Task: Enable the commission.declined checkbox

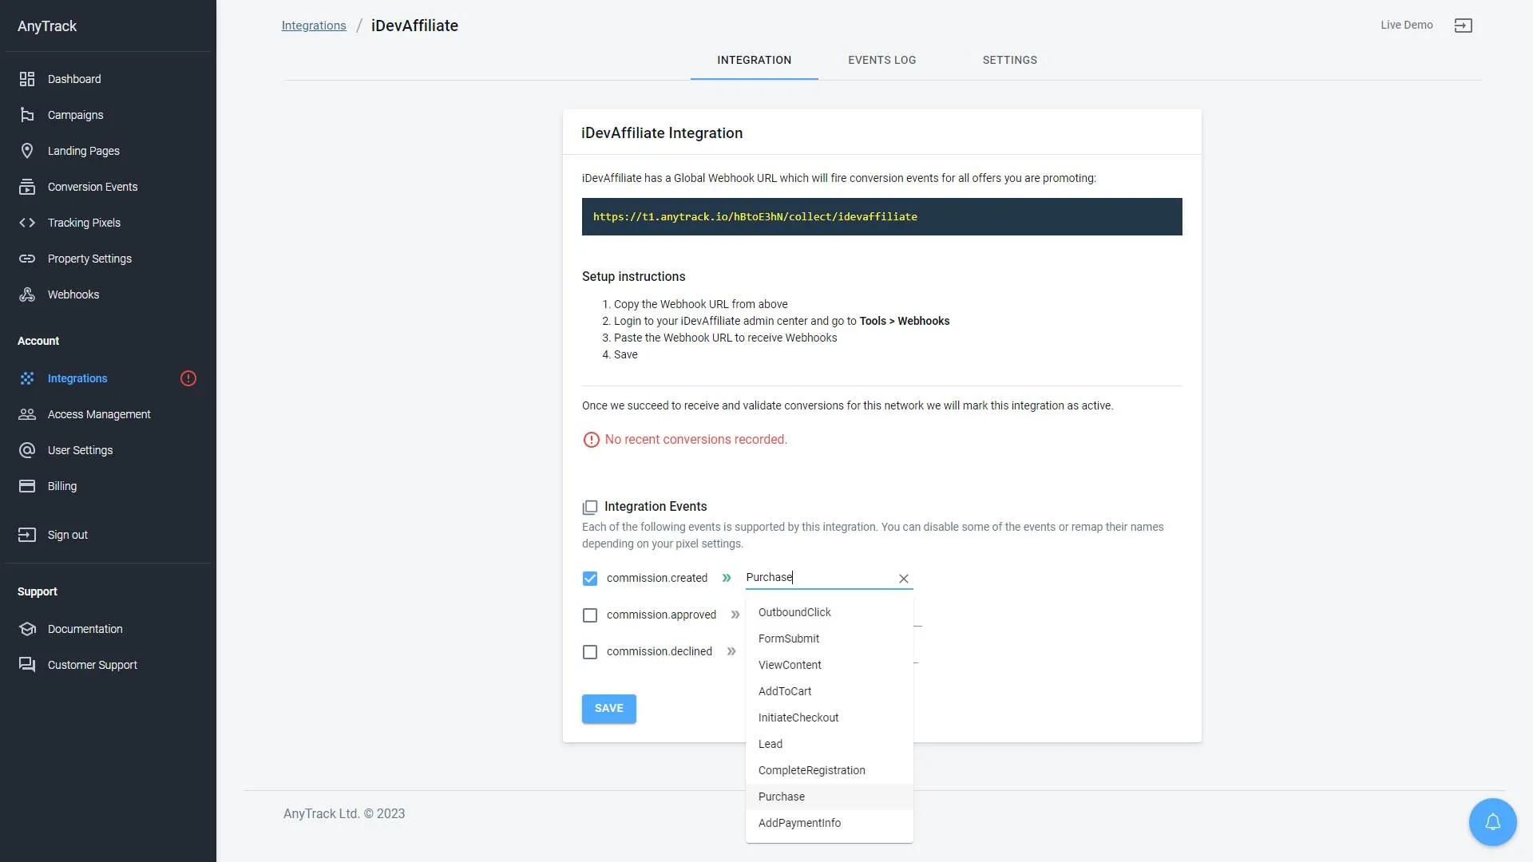Action: point(590,652)
